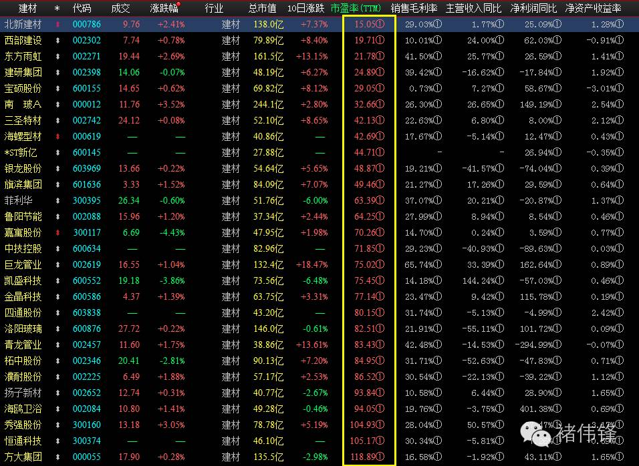Screen dimensions: 639x466
Task: Sort by the 10日涨跌 column header
Action: pyautogui.click(x=305, y=8)
